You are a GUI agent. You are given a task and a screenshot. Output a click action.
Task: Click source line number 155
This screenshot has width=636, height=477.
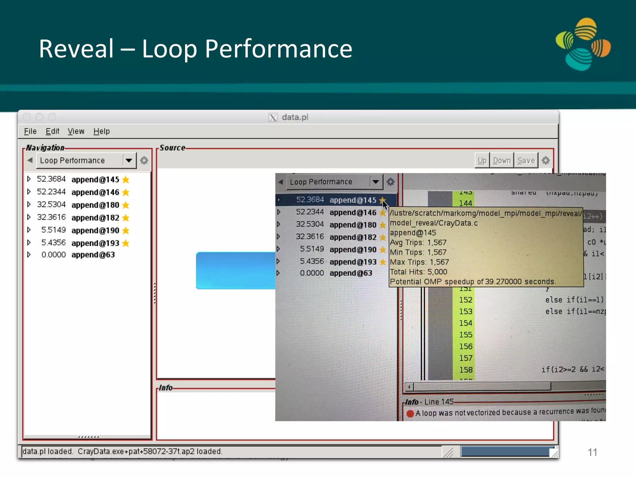pos(466,335)
